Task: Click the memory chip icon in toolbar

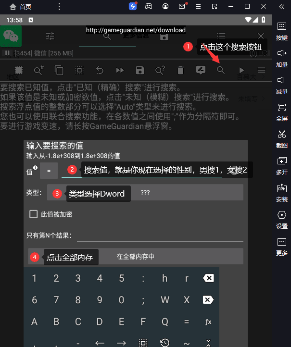Action: point(19,70)
